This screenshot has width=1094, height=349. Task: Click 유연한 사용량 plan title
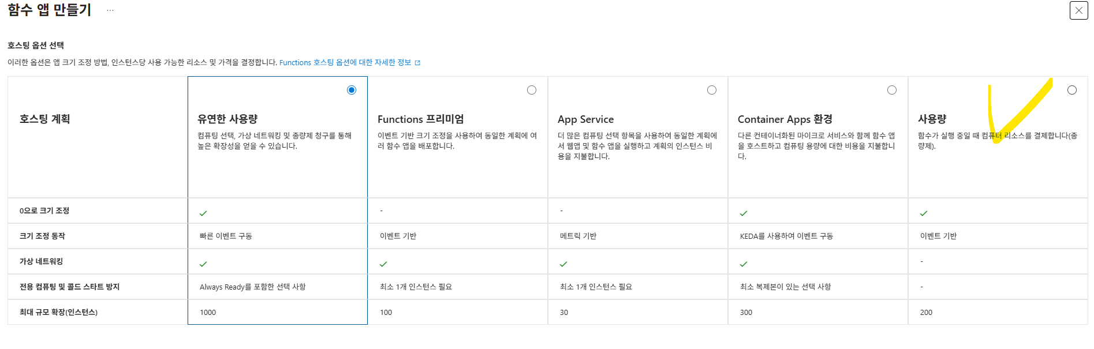[x=227, y=119]
